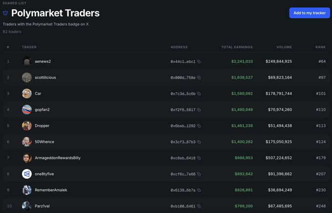The height and width of the screenshot is (213, 332).
Task: Click rank #97 cell
Action: click(322, 77)
